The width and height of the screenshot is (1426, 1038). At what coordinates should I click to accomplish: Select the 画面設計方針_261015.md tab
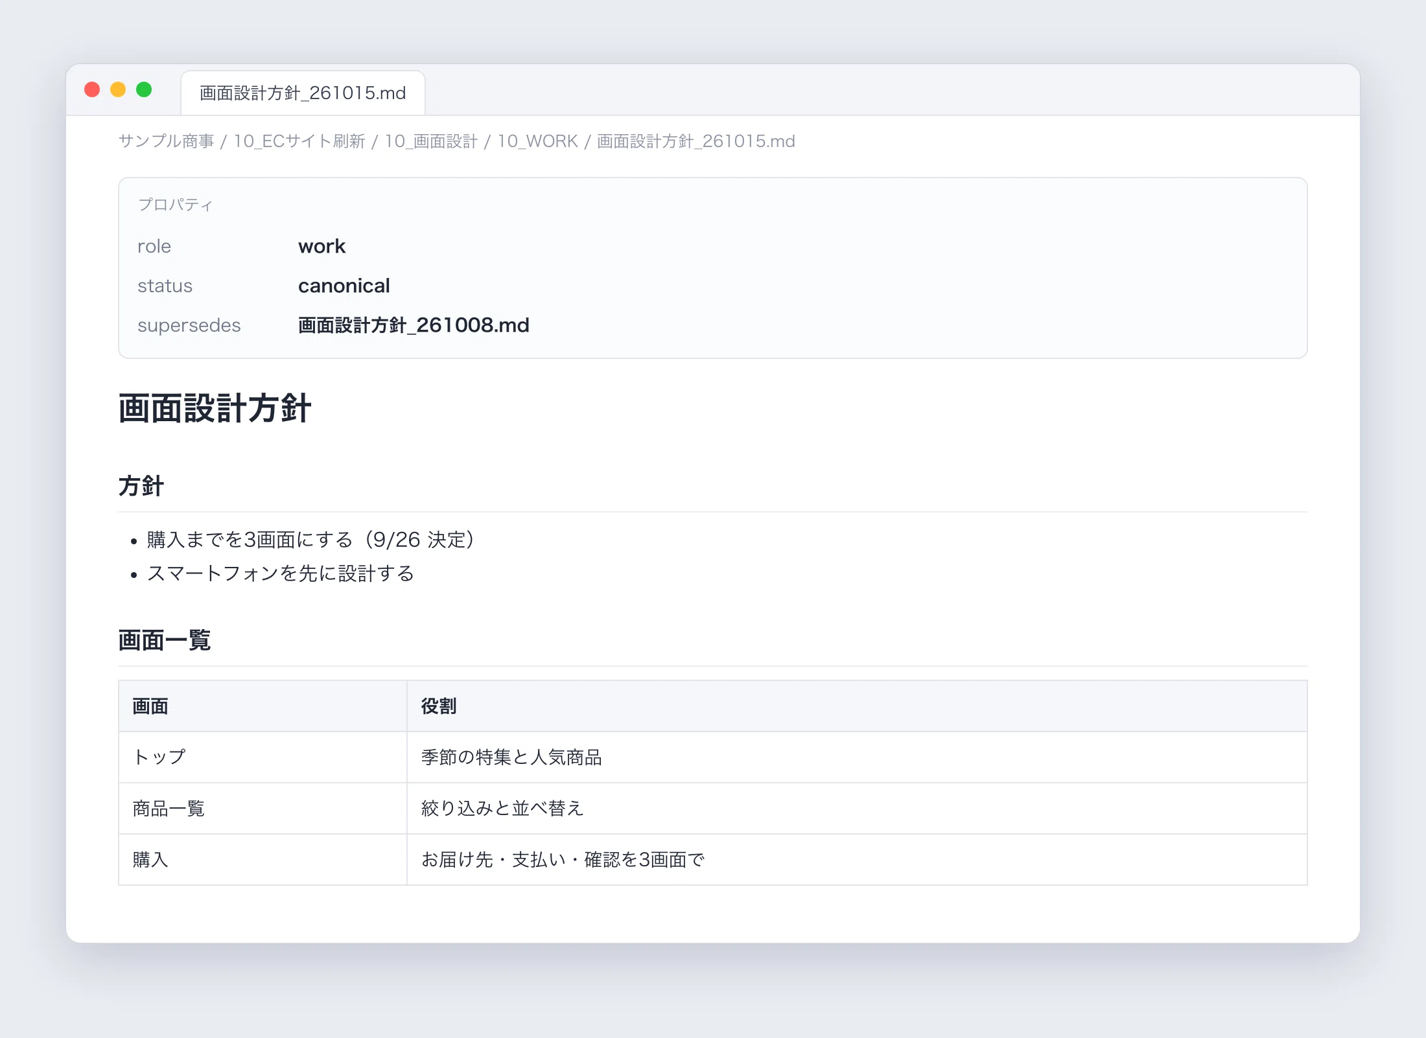click(x=303, y=93)
